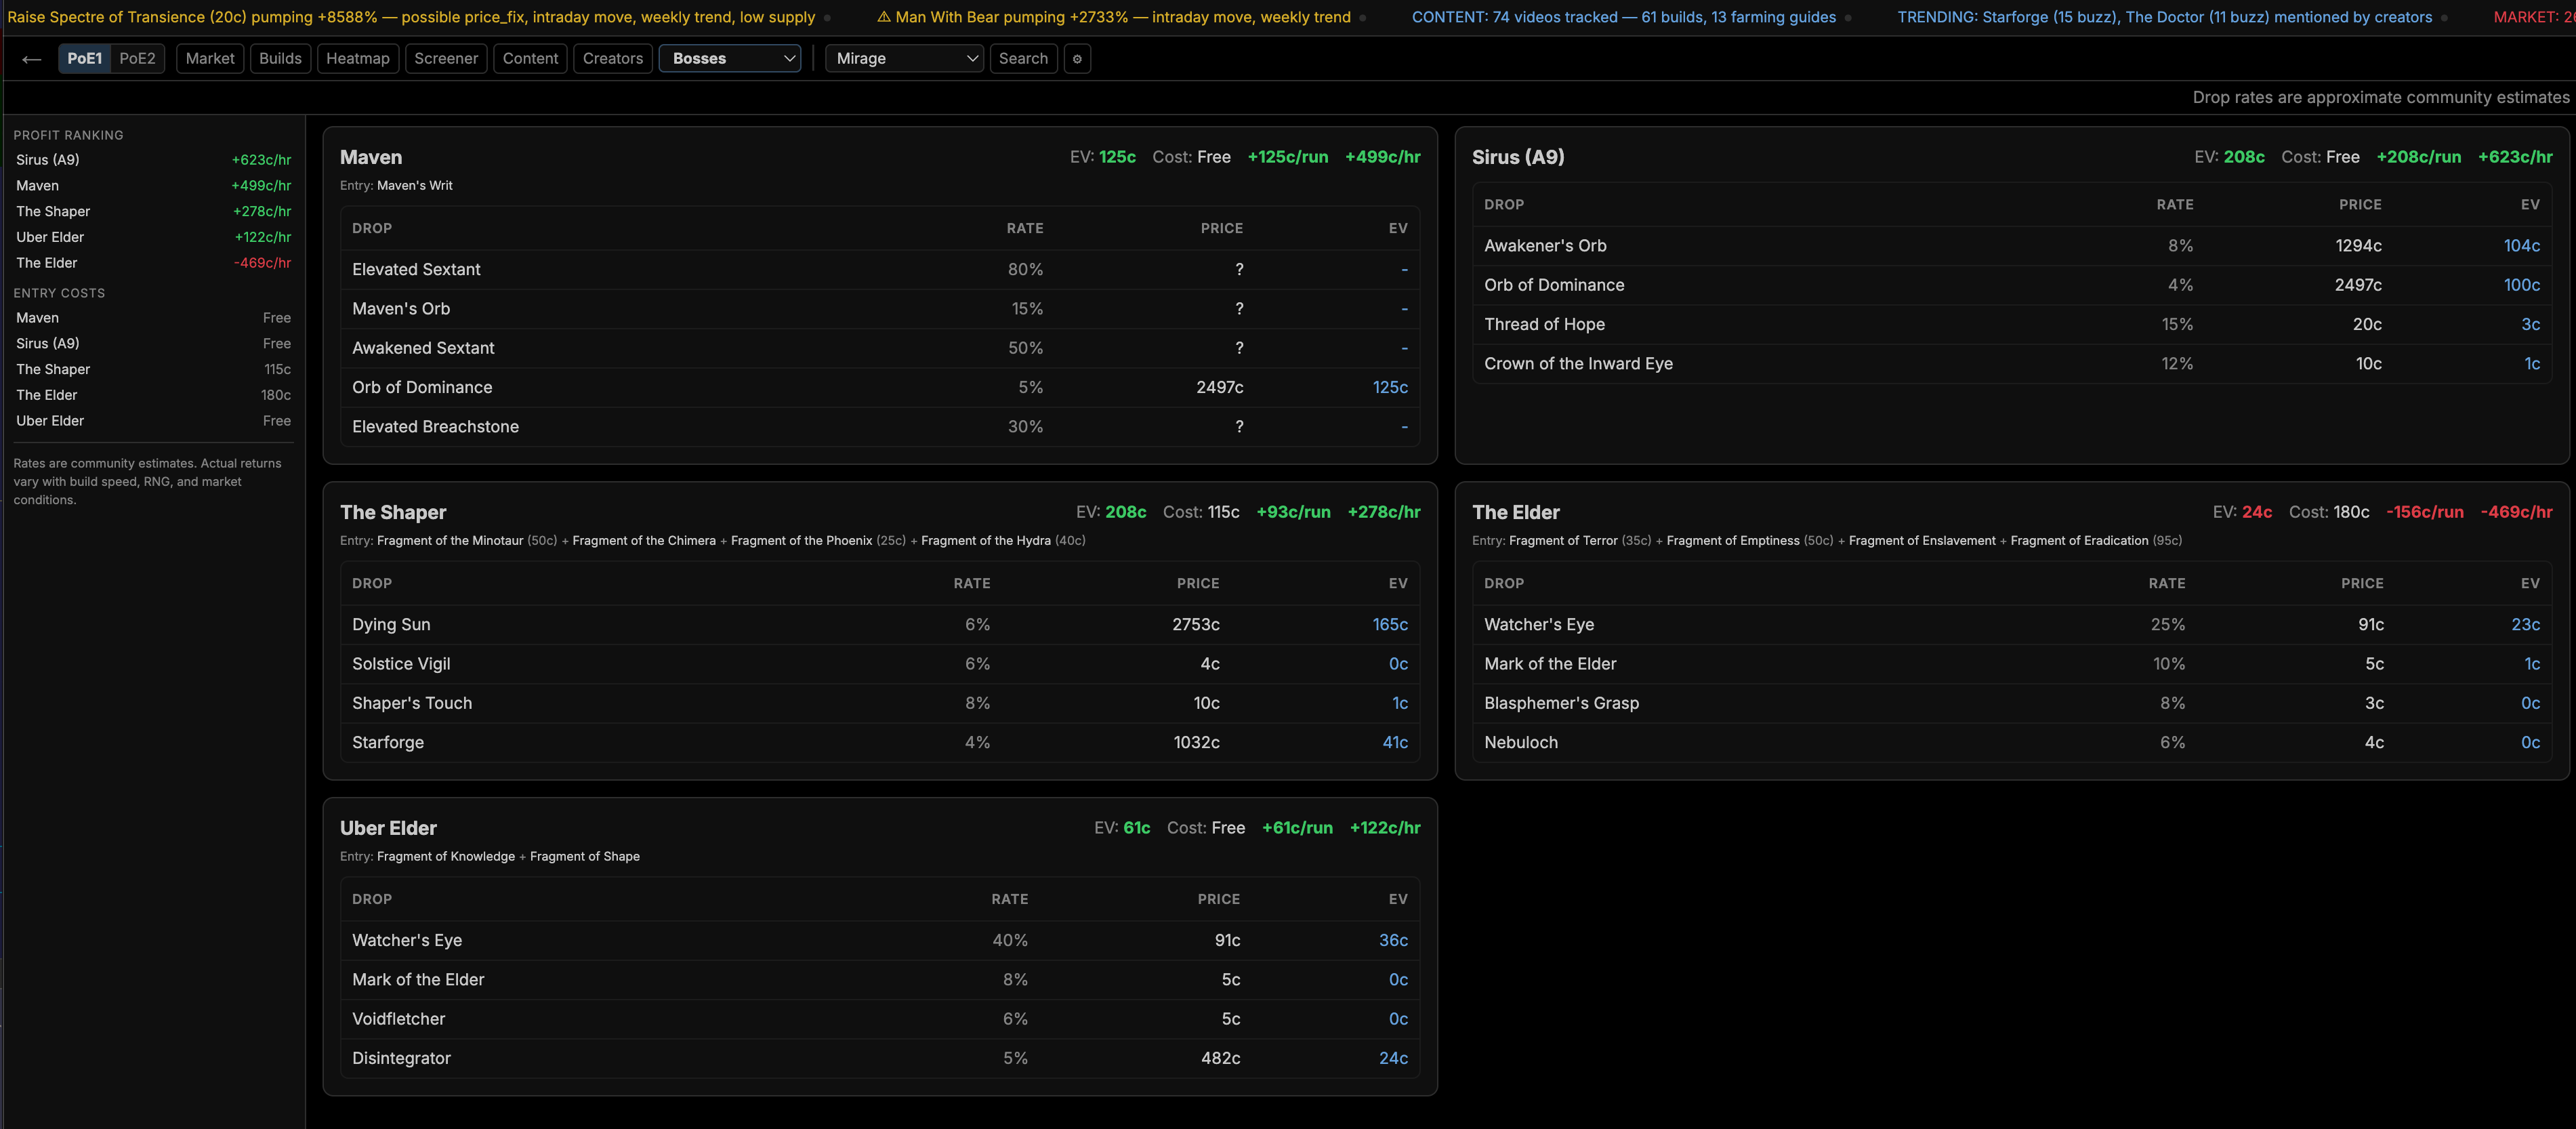Screen dimensions: 2576x1129
Task: Select Sirus (A9) in profit ranking
Action: point(153,160)
